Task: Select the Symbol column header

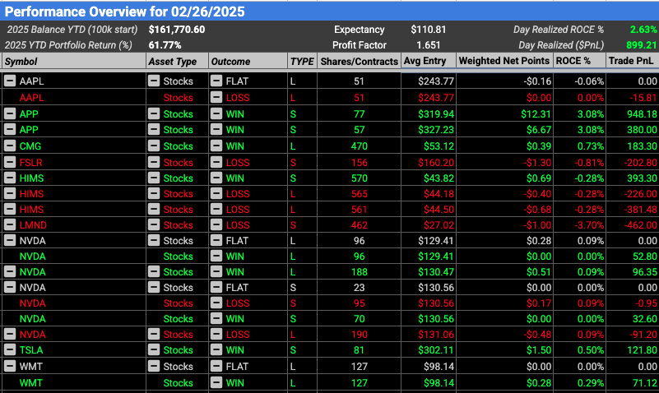Action: click(x=73, y=62)
